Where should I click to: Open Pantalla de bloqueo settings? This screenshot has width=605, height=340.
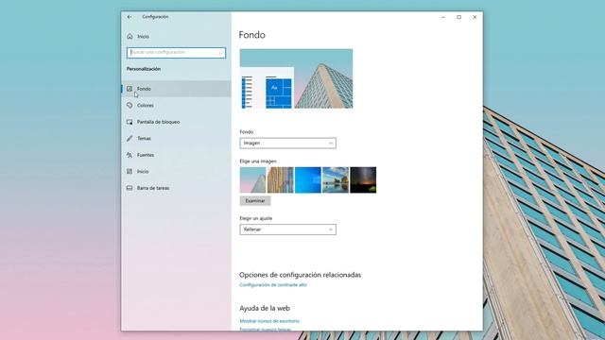(158, 122)
